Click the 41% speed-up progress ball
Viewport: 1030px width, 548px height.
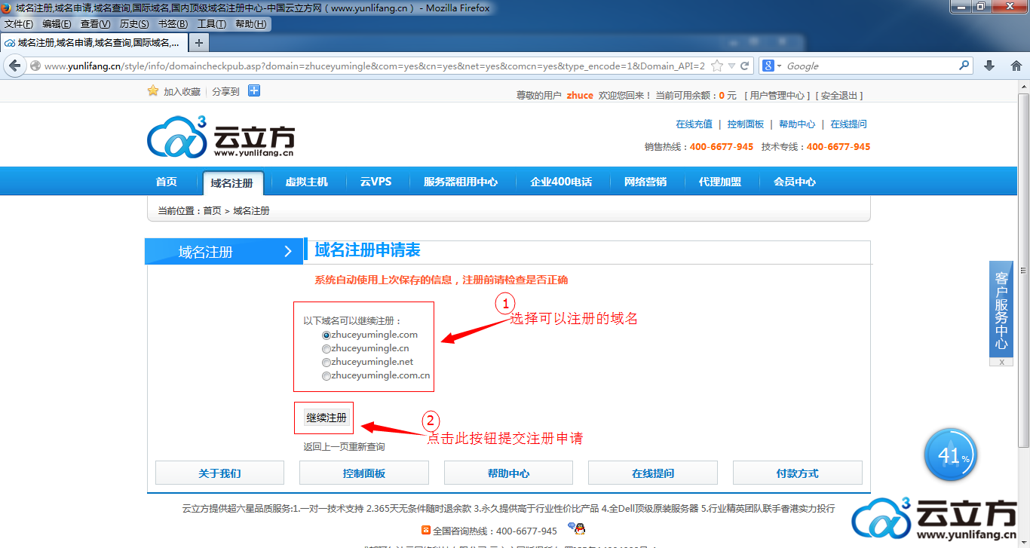coord(950,456)
